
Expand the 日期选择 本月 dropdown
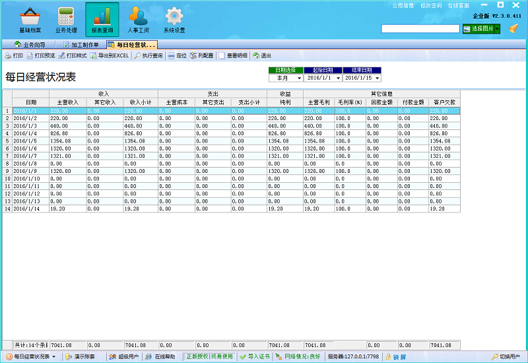[299, 78]
